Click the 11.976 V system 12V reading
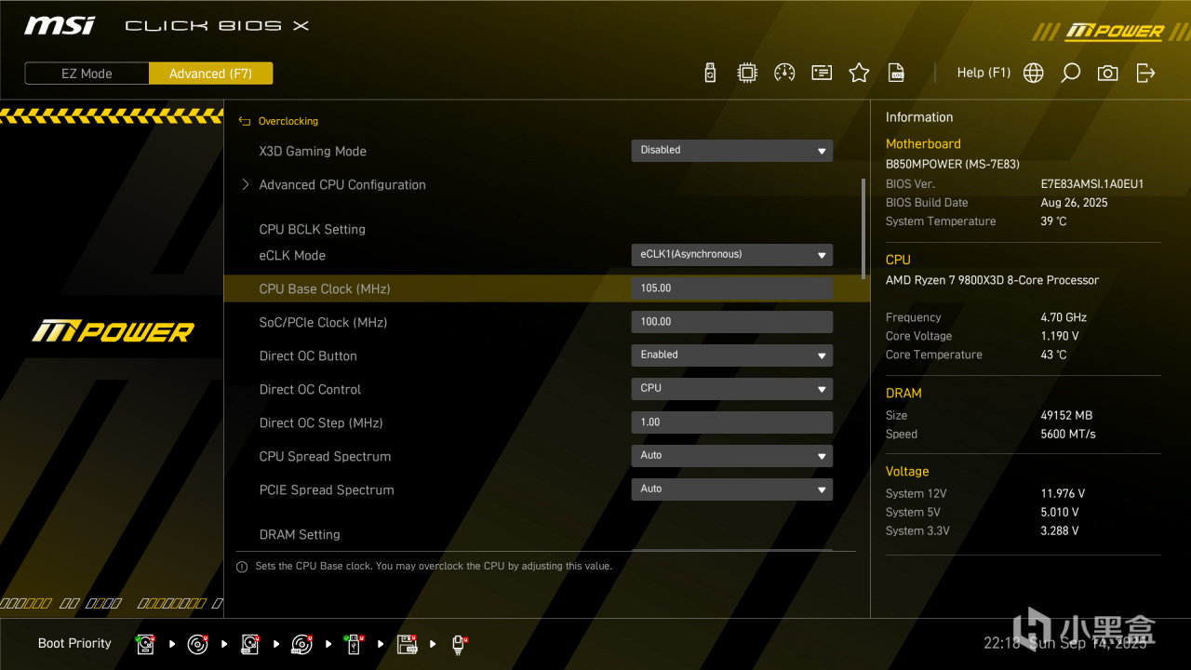Screen dimensions: 1191x670 pos(1063,493)
